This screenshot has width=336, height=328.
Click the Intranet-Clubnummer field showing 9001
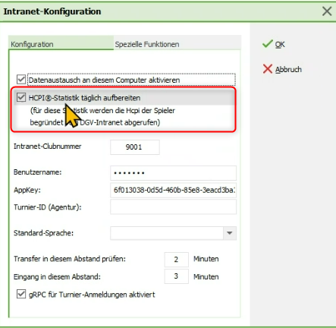click(x=135, y=147)
